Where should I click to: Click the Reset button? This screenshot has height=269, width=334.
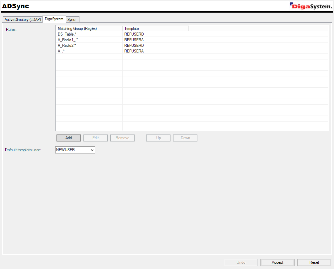point(314,262)
